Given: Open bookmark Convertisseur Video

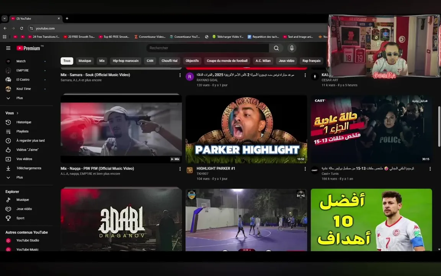Looking at the screenshot, I should [x=150, y=37].
